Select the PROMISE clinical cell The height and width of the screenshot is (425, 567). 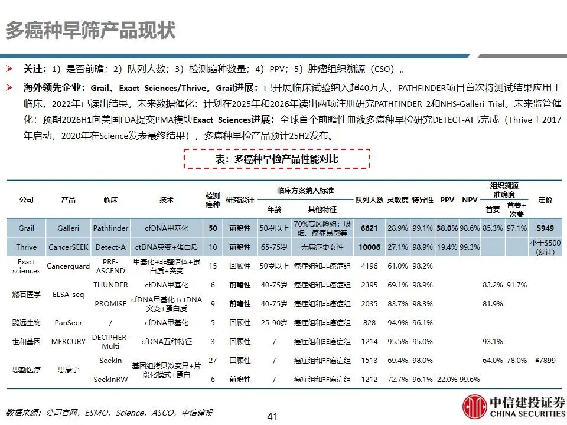[110, 304]
